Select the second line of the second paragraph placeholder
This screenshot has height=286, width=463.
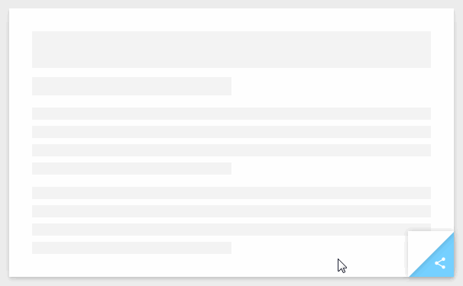[x=231, y=211]
